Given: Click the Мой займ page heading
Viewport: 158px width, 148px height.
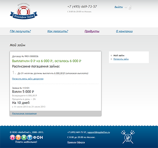Looking at the screenshot, I should 17,45.
